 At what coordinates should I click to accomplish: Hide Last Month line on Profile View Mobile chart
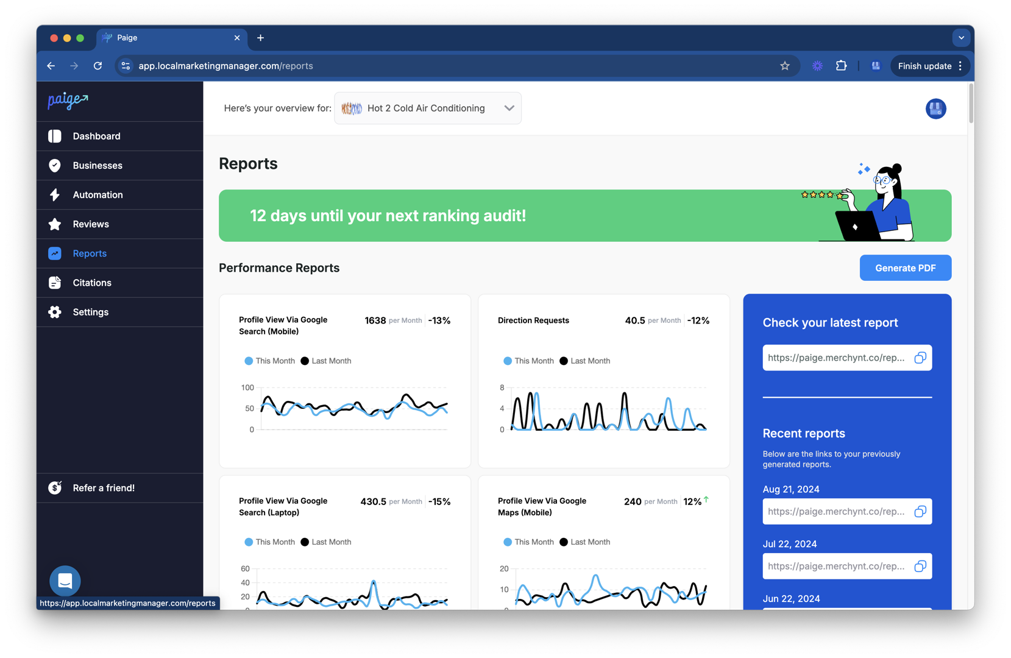click(326, 361)
